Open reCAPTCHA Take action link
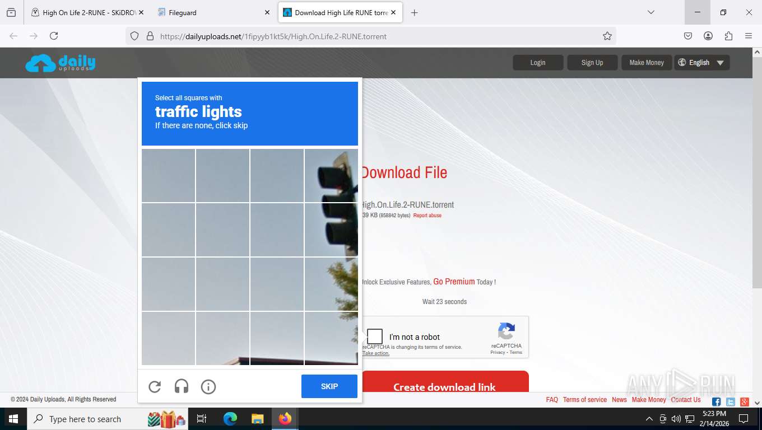This screenshot has width=762, height=430. pos(376,353)
